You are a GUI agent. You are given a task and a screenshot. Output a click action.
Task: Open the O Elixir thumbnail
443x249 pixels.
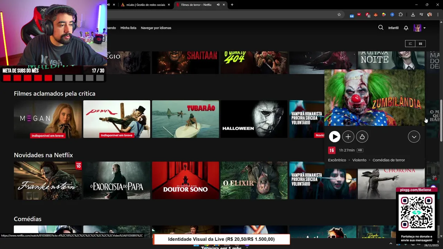point(254,181)
